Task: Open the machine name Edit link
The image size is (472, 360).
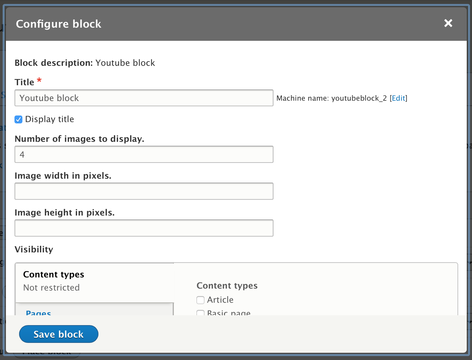Action: (398, 98)
